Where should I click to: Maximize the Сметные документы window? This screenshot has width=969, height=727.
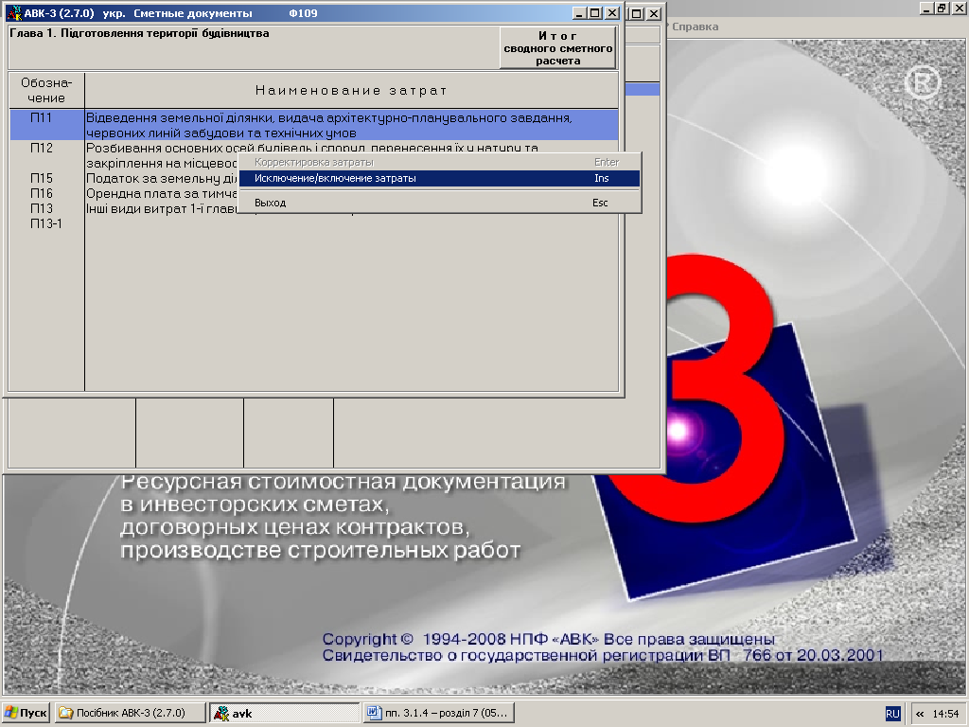click(594, 13)
